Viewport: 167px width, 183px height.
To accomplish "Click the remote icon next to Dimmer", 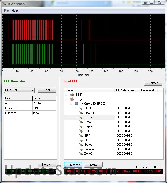I will click(81, 117).
